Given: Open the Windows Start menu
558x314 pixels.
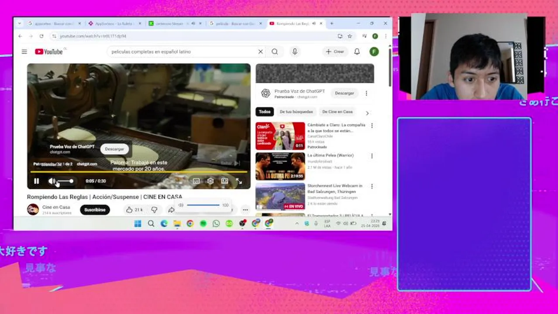Looking at the screenshot, I should pyautogui.click(x=138, y=223).
